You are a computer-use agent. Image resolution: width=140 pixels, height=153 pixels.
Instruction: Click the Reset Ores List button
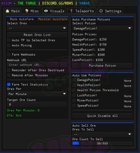click(x=37, y=35)
